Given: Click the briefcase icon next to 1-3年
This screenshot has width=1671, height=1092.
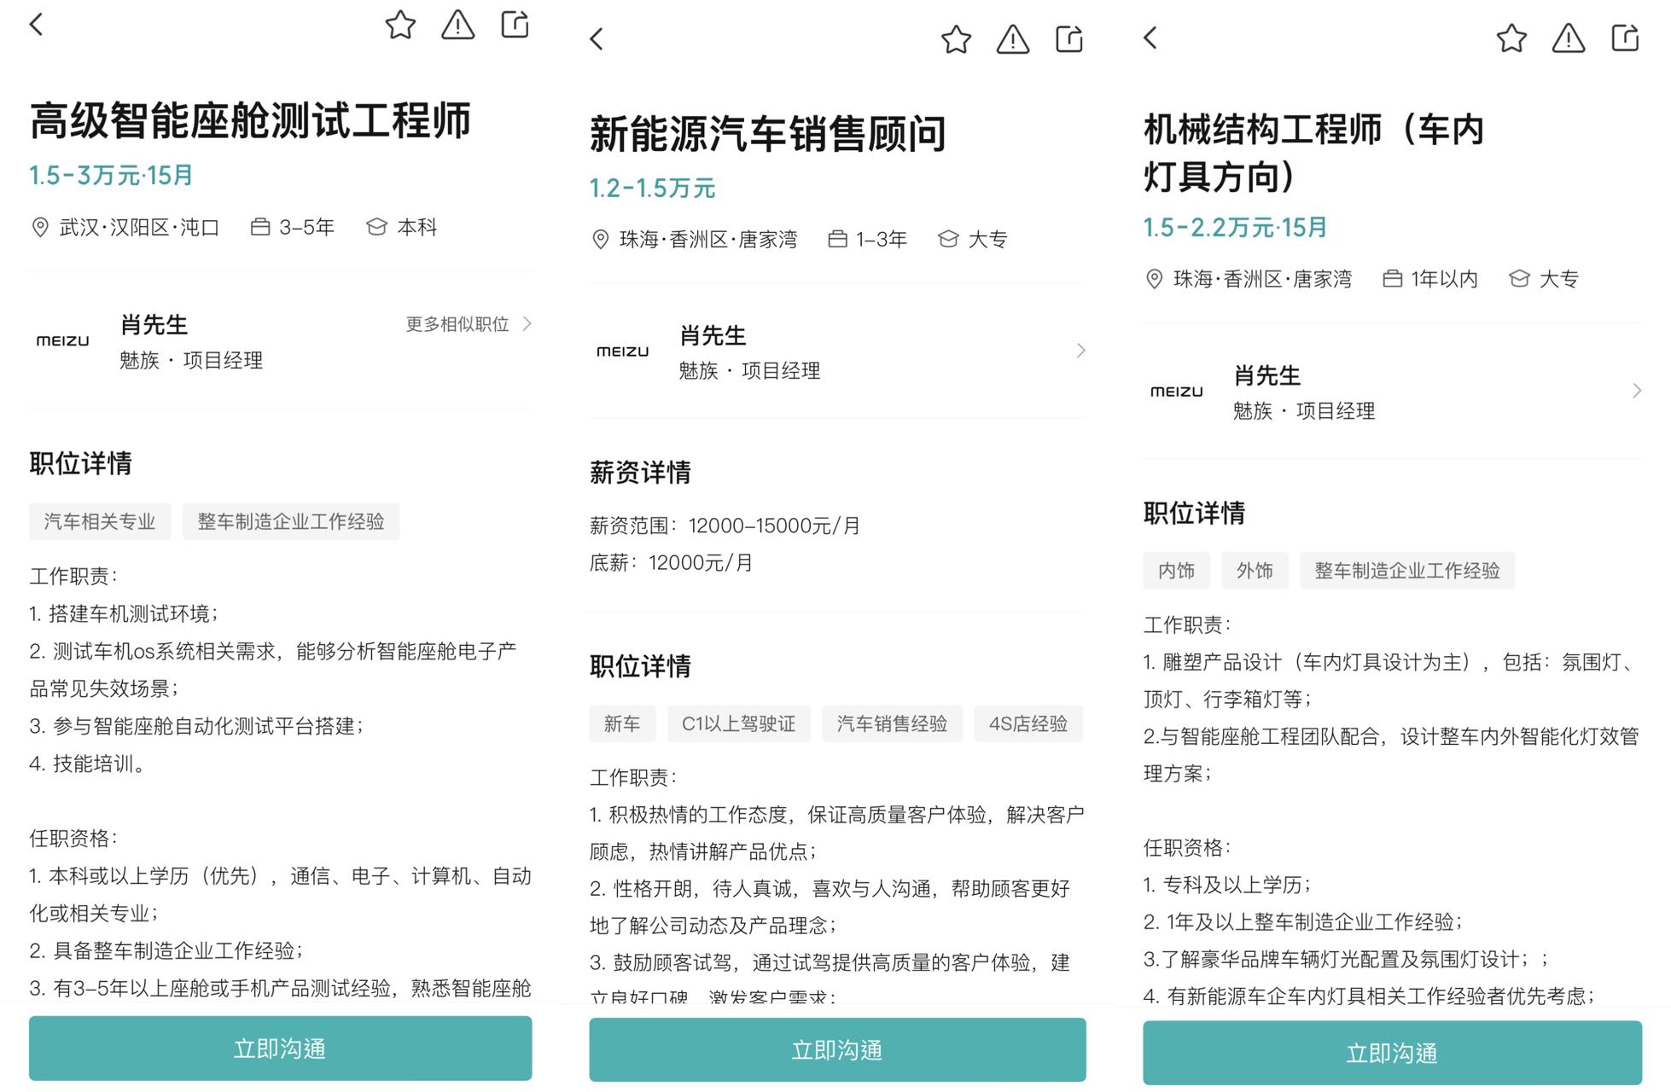Looking at the screenshot, I should (837, 239).
